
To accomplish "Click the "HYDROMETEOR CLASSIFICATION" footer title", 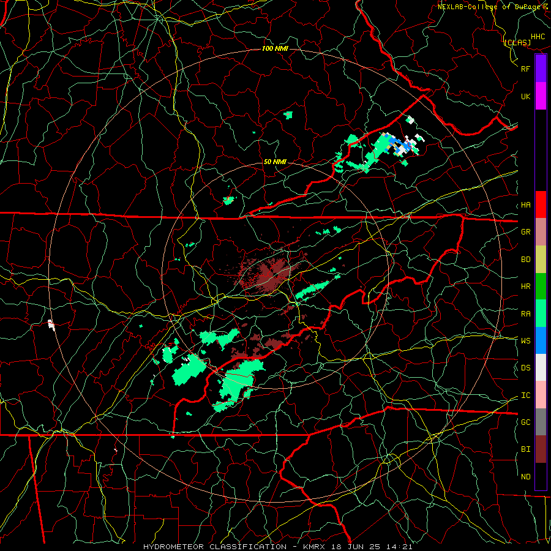I will point(215,547).
